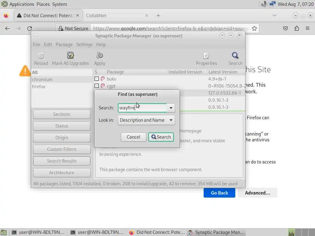Click Search button in Find dialog
The image size is (315, 236).
pyautogui.click(x=161, y=137)
